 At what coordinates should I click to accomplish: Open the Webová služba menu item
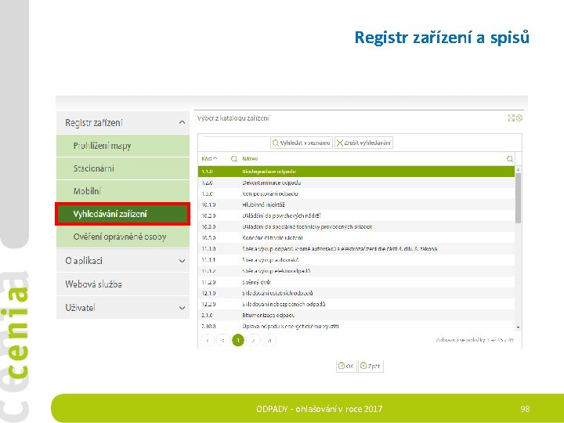click(x=123, y=284)
